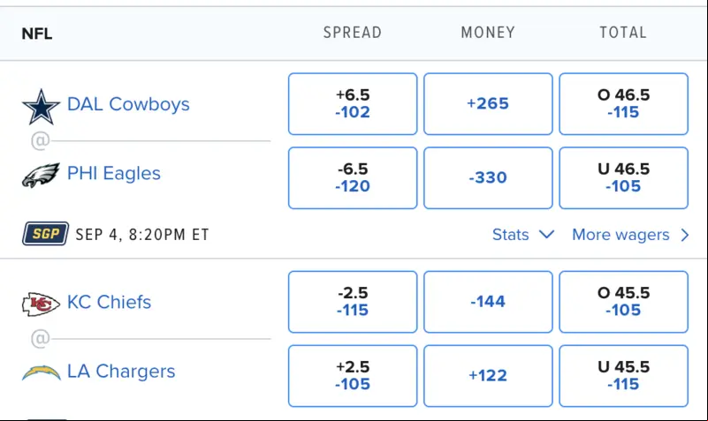Pick Chargers moneyline +122
Viewport: 708px width, 421px height.
488,375
